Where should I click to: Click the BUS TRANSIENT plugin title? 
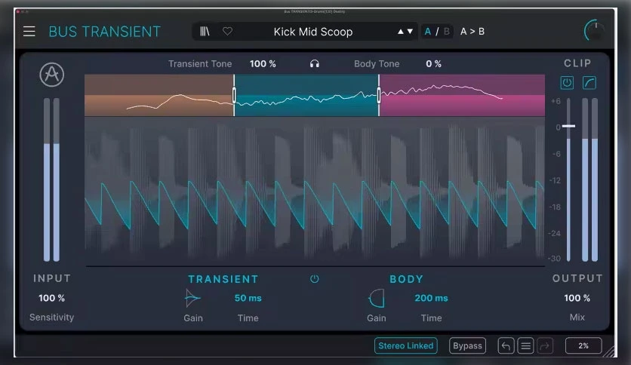click(105, 32)
